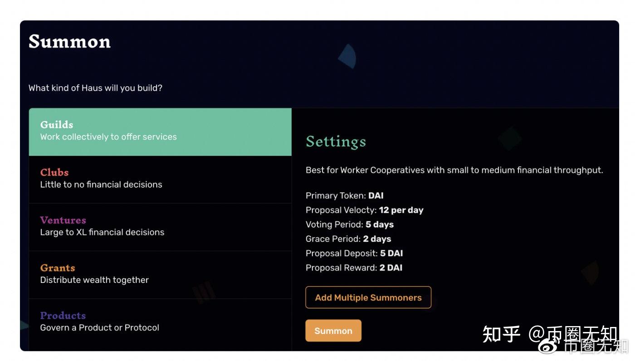The image size is (635, 361).
Task: Click the green Settings heading
Action: click(336, 141)
